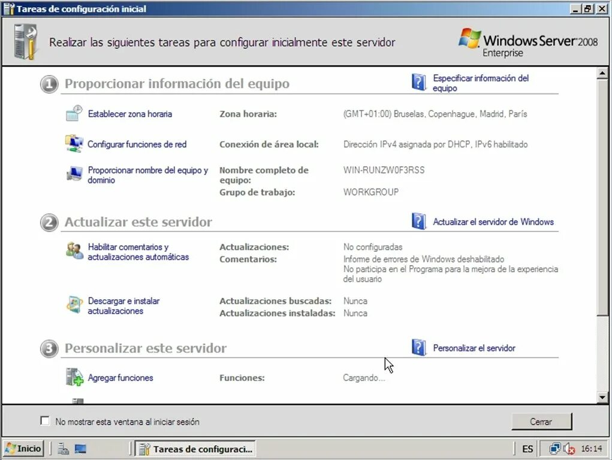Click help icon beside Personalizar el servidor

pyautogui.click(x=419, y=347)
